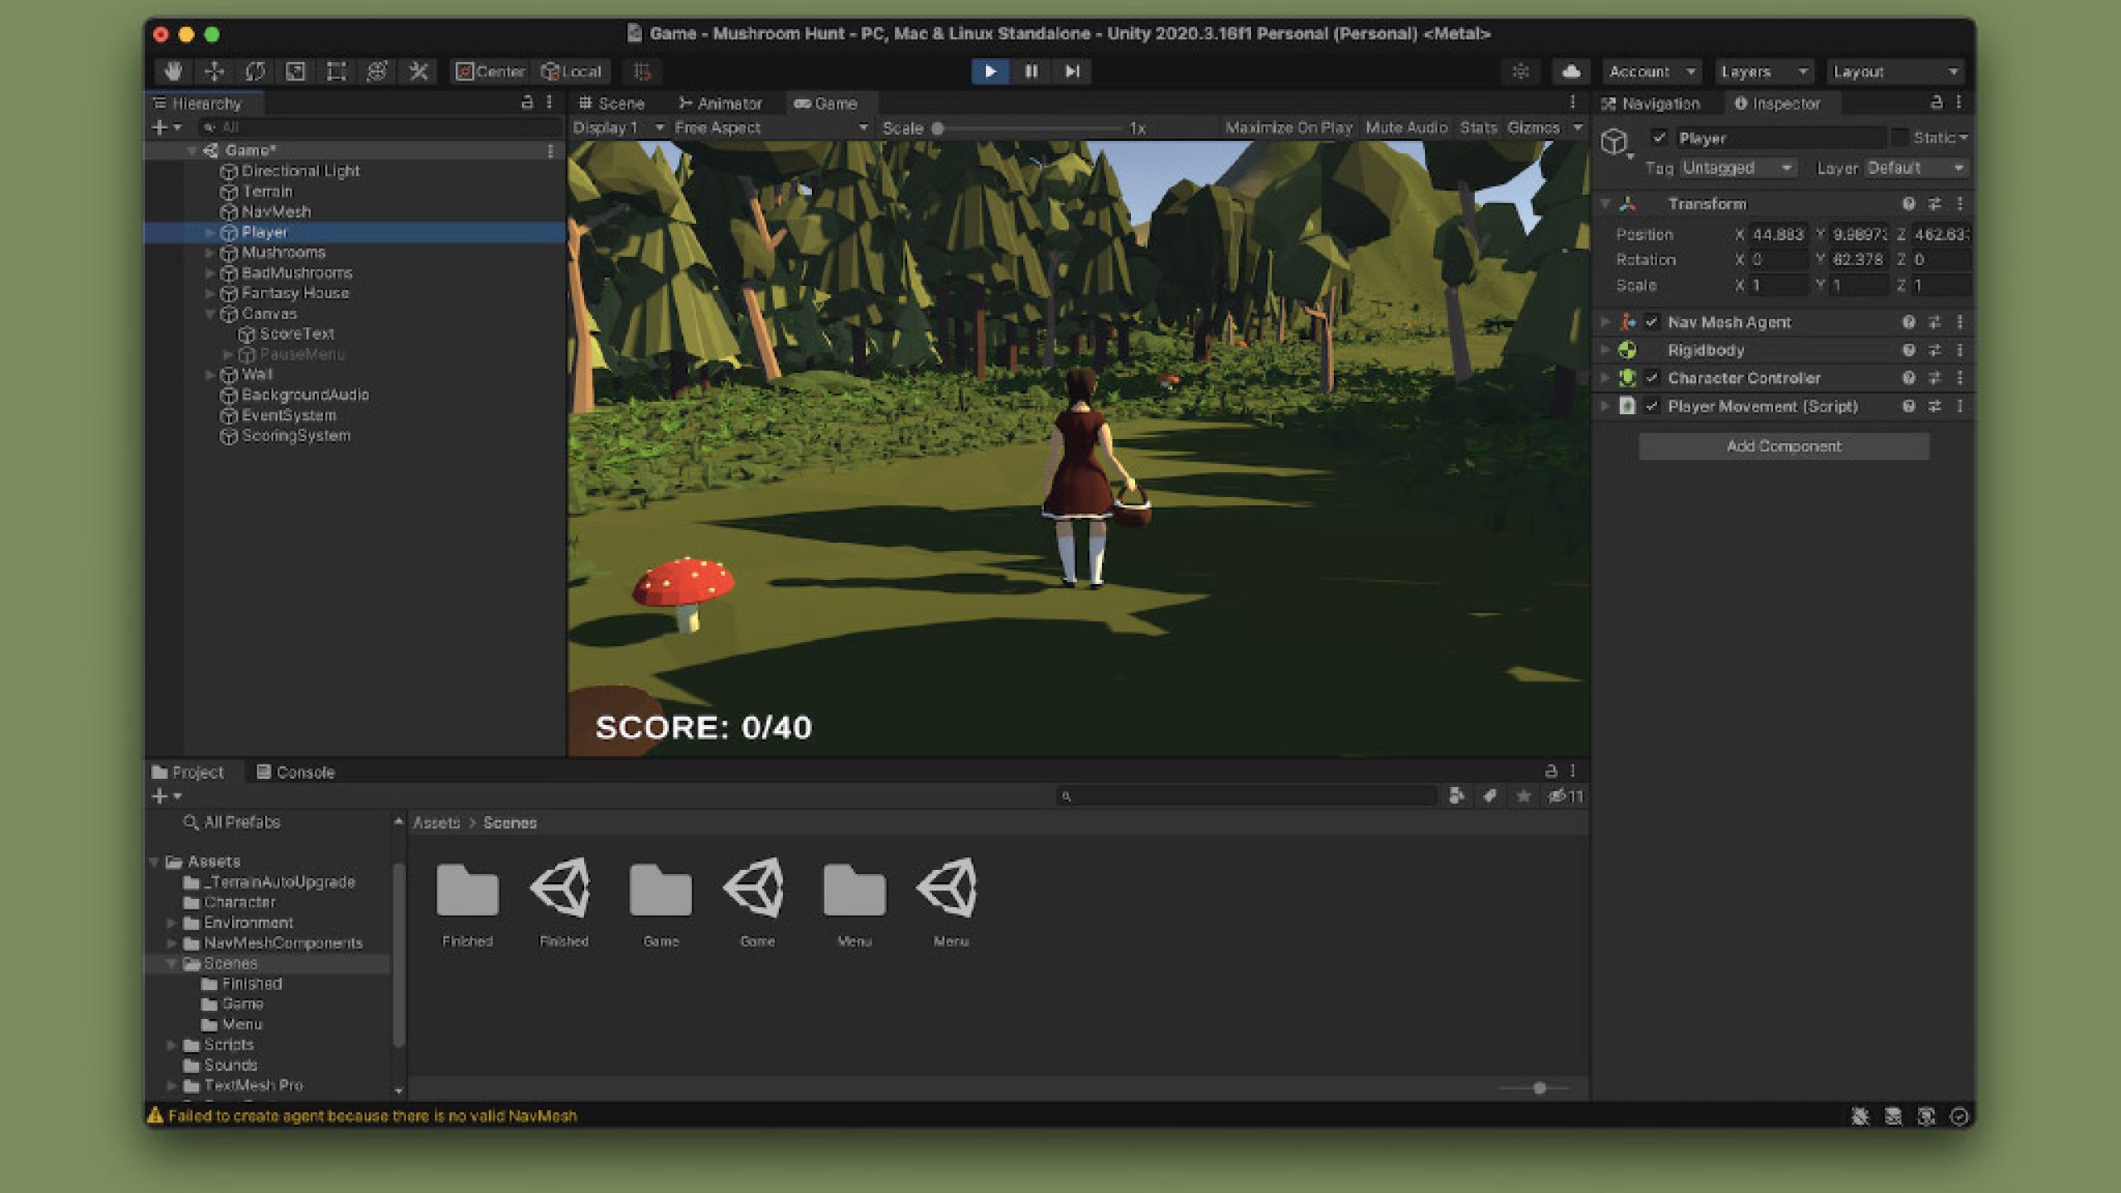Collapse Canvas in Hierarchy
Viewport: 2121px width, 1193px height.
(210, 314)
